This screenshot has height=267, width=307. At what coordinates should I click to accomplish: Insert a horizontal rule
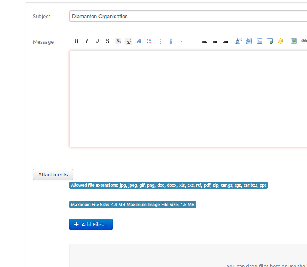coord(194,41)
